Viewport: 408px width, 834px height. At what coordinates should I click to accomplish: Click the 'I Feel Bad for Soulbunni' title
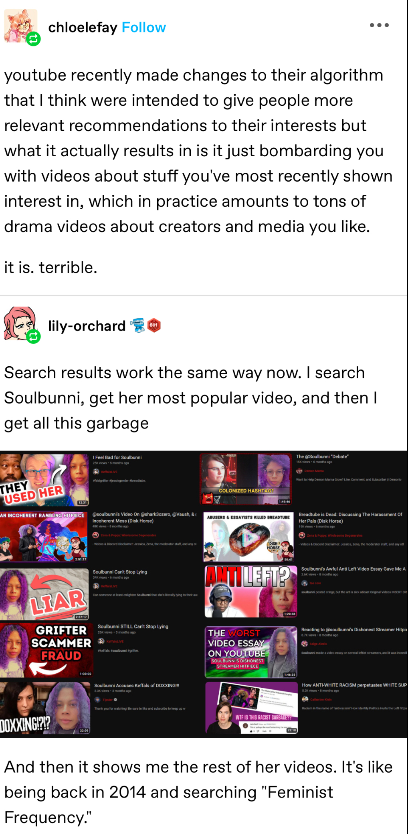(x=117, y=457)
